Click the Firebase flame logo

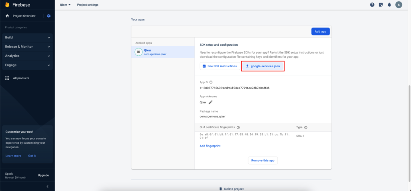pos(7,5)
